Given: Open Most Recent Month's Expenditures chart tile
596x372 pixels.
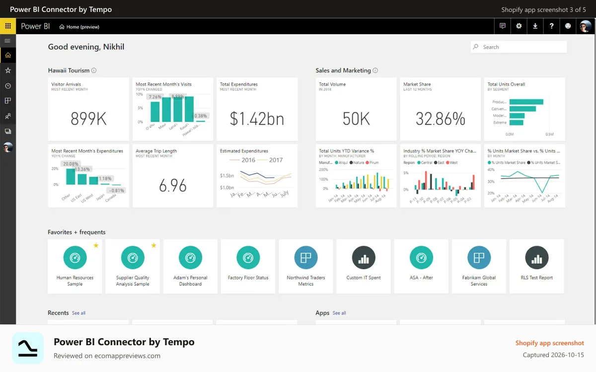Looking at the screenshot, I should (88, 176).
